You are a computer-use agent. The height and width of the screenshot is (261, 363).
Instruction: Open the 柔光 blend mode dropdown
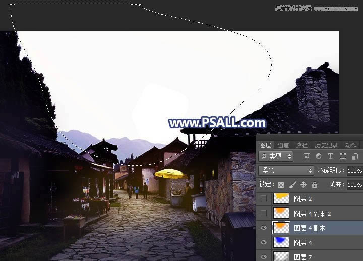point(285,171)
